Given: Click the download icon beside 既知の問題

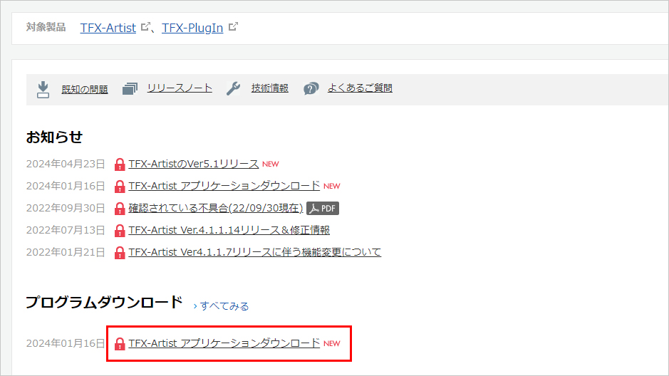Looking at the screenshot, I should point(43,90).
